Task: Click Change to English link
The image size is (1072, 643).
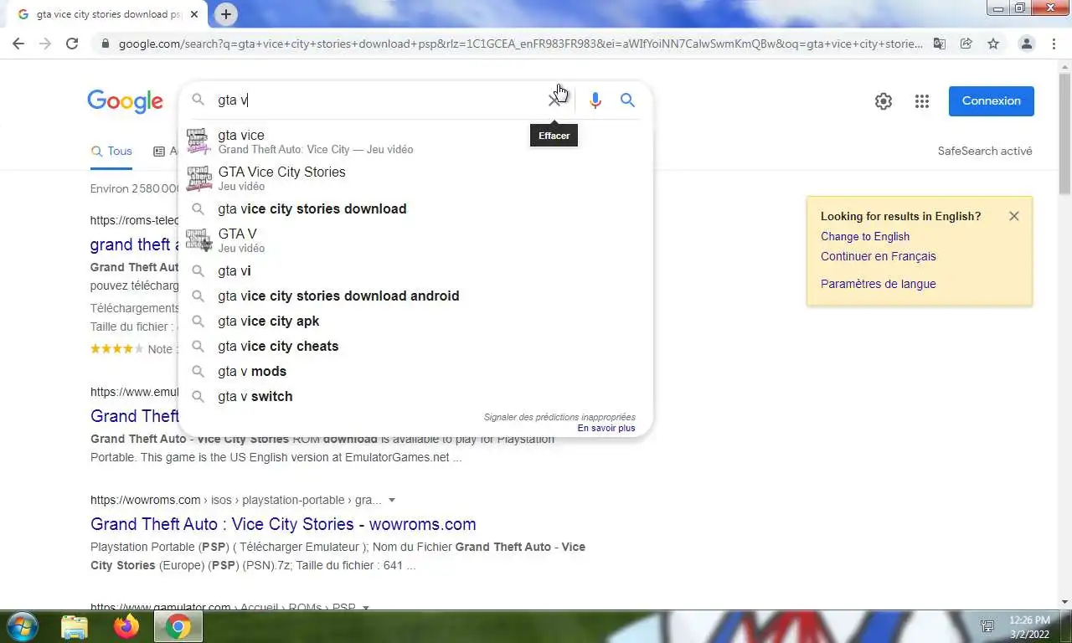Action: (865, 237)
